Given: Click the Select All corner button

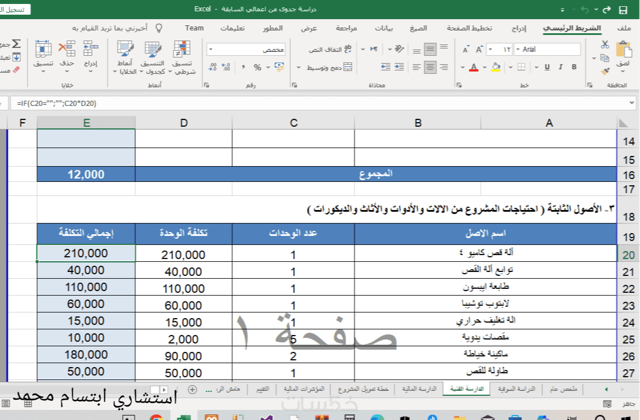Looking at the screenshot, I should tap(623, 123).
